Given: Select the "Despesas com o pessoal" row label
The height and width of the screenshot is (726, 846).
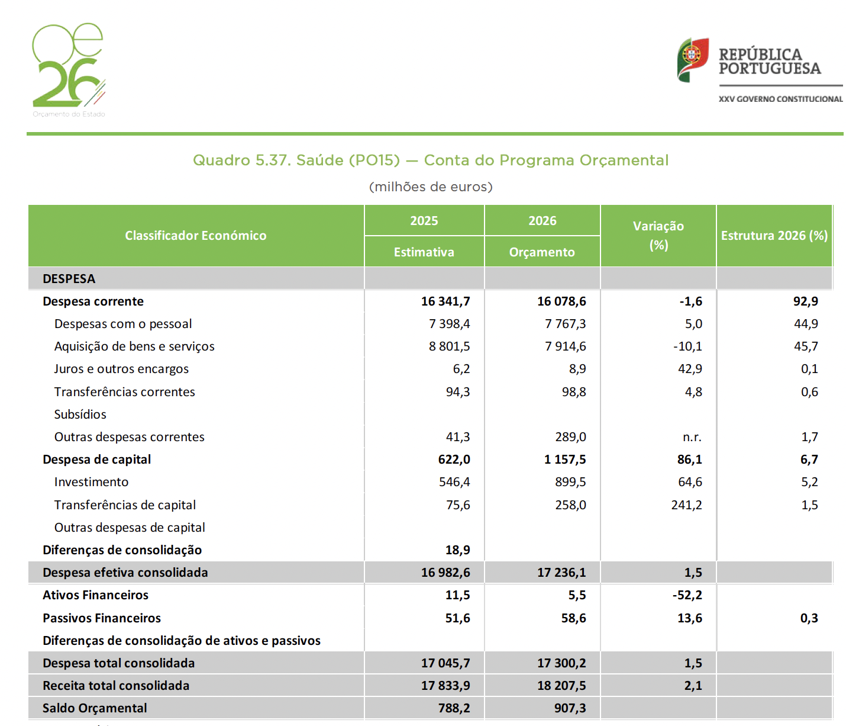Looking at the screenshot, I should point(123,324).
